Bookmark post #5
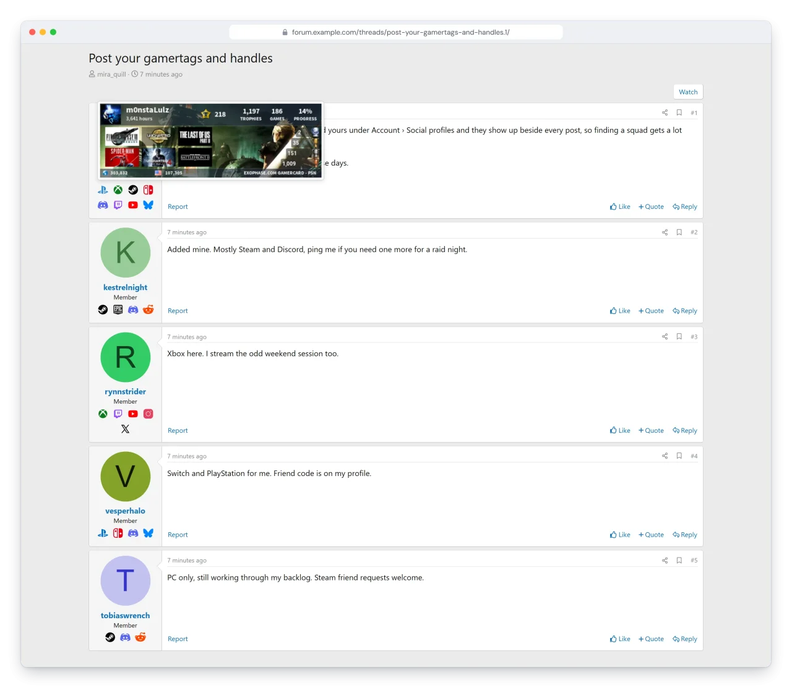This screenshot has width=792, height=688. tap(679, 561)
